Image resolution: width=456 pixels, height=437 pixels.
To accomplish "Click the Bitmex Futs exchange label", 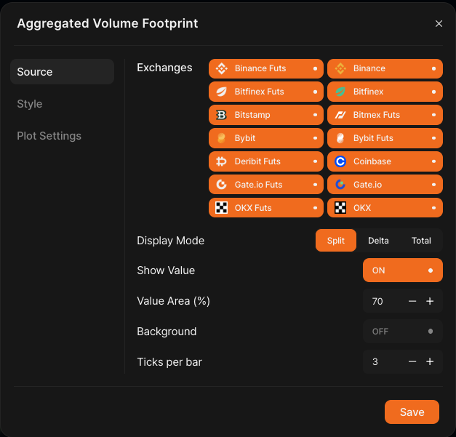I will [377, 115].
